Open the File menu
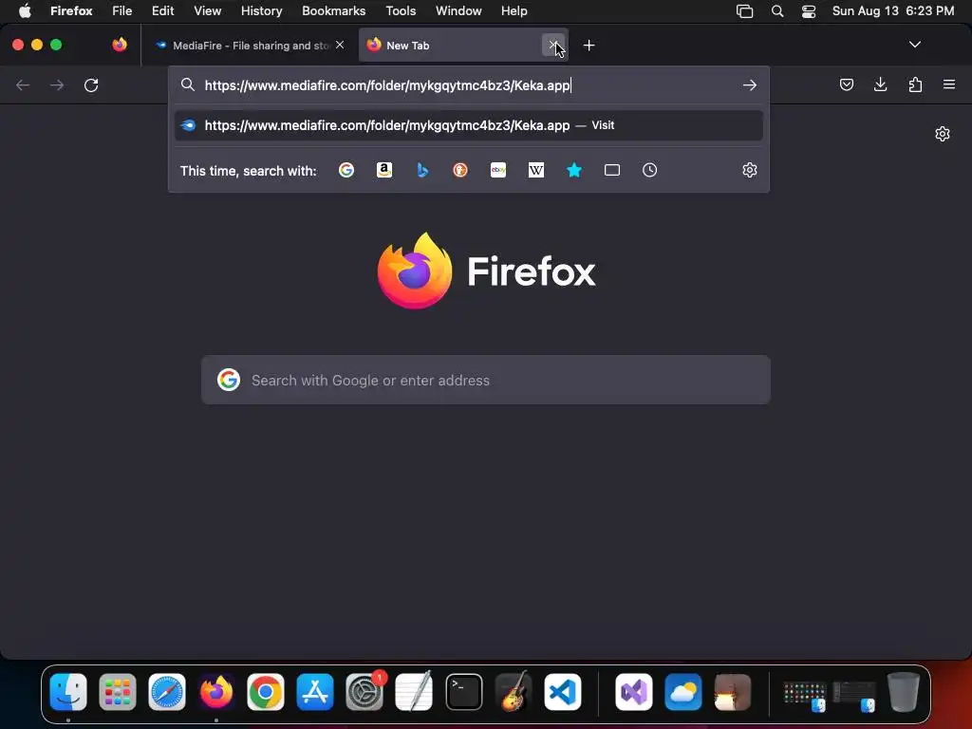972x729 pixels. pyautogui.click(x=122, y=11)
